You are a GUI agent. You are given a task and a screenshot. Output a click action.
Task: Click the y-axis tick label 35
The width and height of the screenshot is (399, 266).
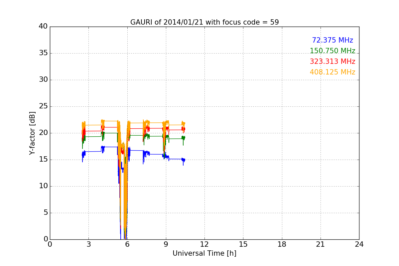[43, 53]
